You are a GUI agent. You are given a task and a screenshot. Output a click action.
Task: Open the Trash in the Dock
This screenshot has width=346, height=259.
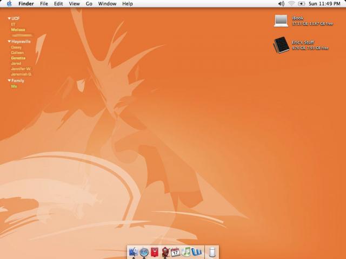(212, 252)
